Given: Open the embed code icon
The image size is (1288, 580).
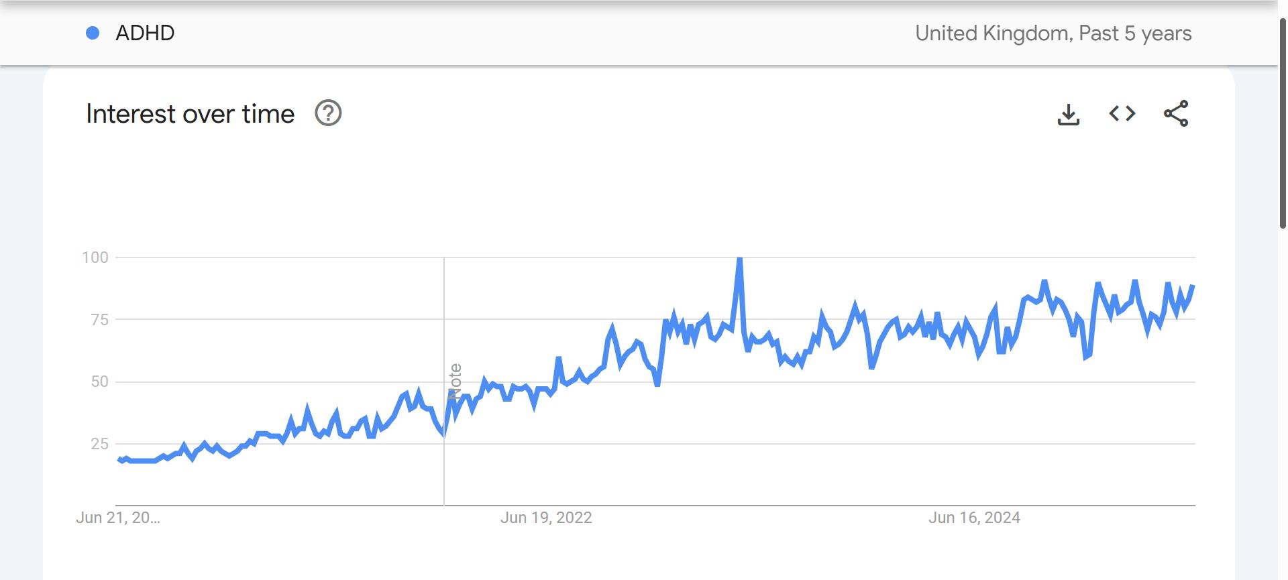Looking at the screenshot, I should [1122, 114].
